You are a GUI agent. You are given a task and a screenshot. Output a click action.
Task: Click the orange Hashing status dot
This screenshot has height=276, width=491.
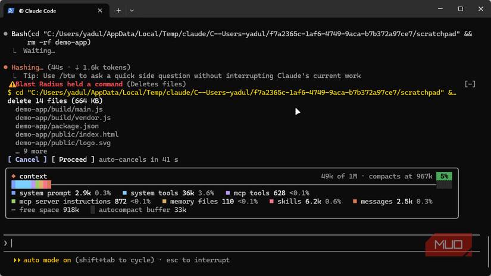pyautogui.click(x=5, y=67)
